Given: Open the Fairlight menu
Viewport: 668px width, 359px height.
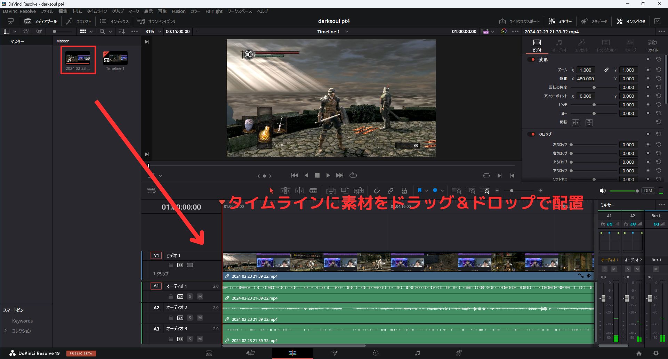Looking at the screenshot, I should 214,11.
